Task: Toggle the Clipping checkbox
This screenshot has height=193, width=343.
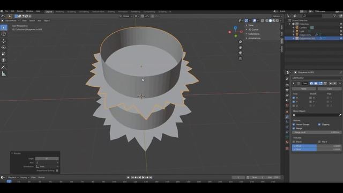Action: pos(319,124)
